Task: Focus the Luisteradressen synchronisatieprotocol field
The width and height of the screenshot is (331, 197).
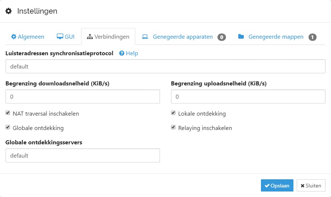Action: tap(165, 67)
